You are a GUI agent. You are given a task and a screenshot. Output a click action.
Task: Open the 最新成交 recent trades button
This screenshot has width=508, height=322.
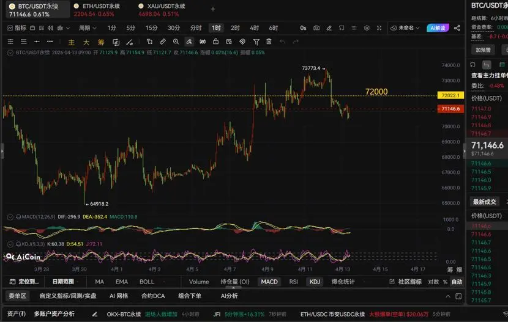tap(484, 202)
